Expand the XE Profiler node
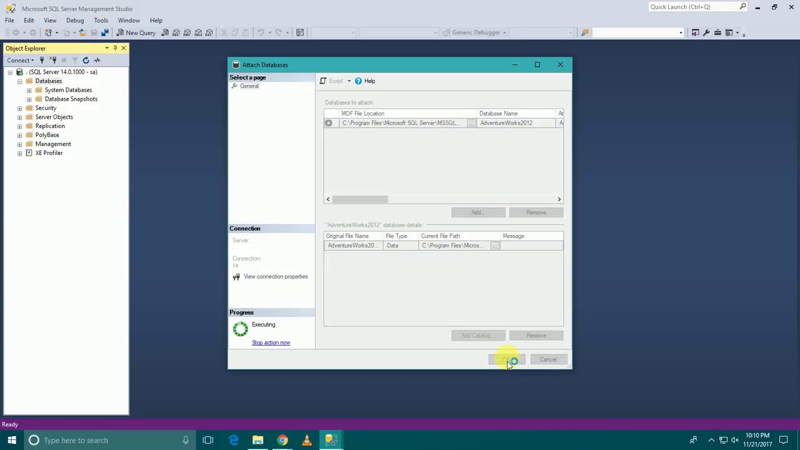Image resolution: width=800 pixels, height=450 pixels. [19, 153]
